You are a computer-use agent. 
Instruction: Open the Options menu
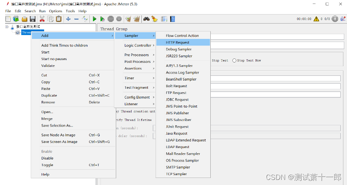[x=56, y=11]
